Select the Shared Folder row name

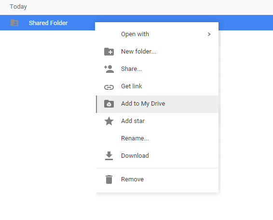pos(48,23)
